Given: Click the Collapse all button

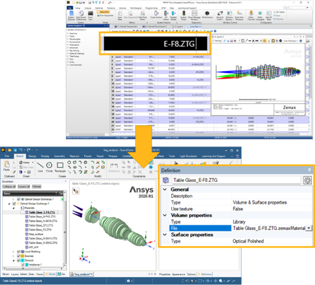Looking at the screenshot, I should pos(9,187).
